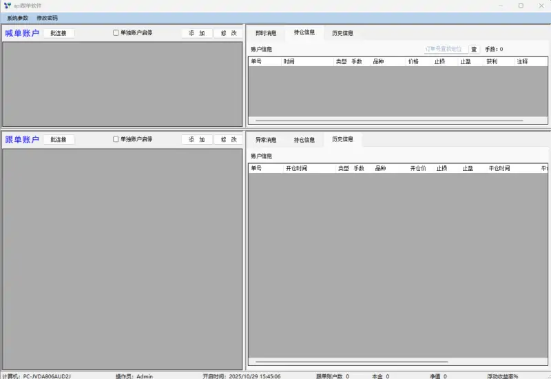Click the app logo icon in title bar

7,6
